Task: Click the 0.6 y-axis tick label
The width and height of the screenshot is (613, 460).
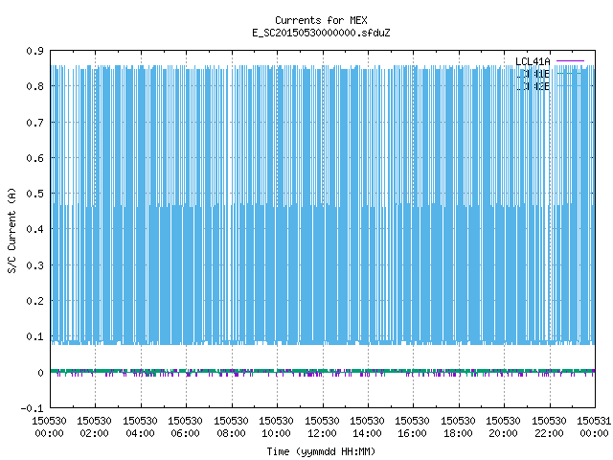Action: click(34, 158)
